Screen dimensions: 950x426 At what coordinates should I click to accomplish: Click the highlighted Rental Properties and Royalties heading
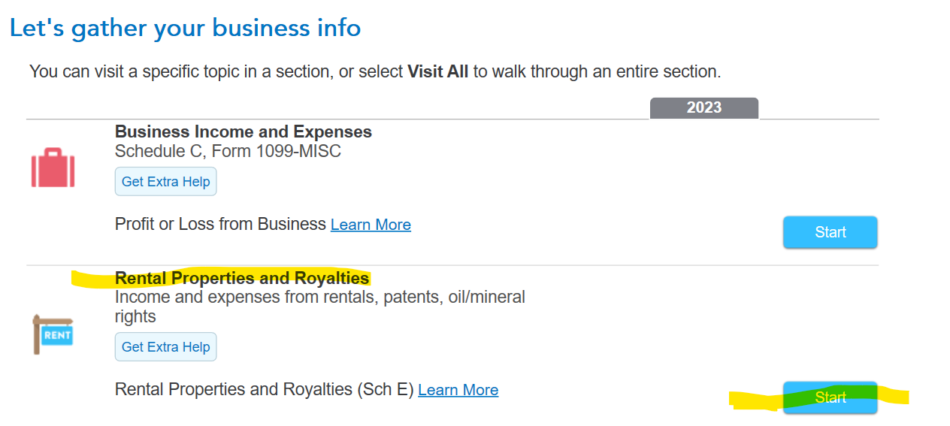click(241, 279)
